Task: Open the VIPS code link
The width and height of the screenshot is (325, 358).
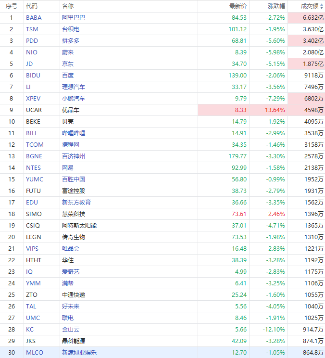Action: pos(32,249)
